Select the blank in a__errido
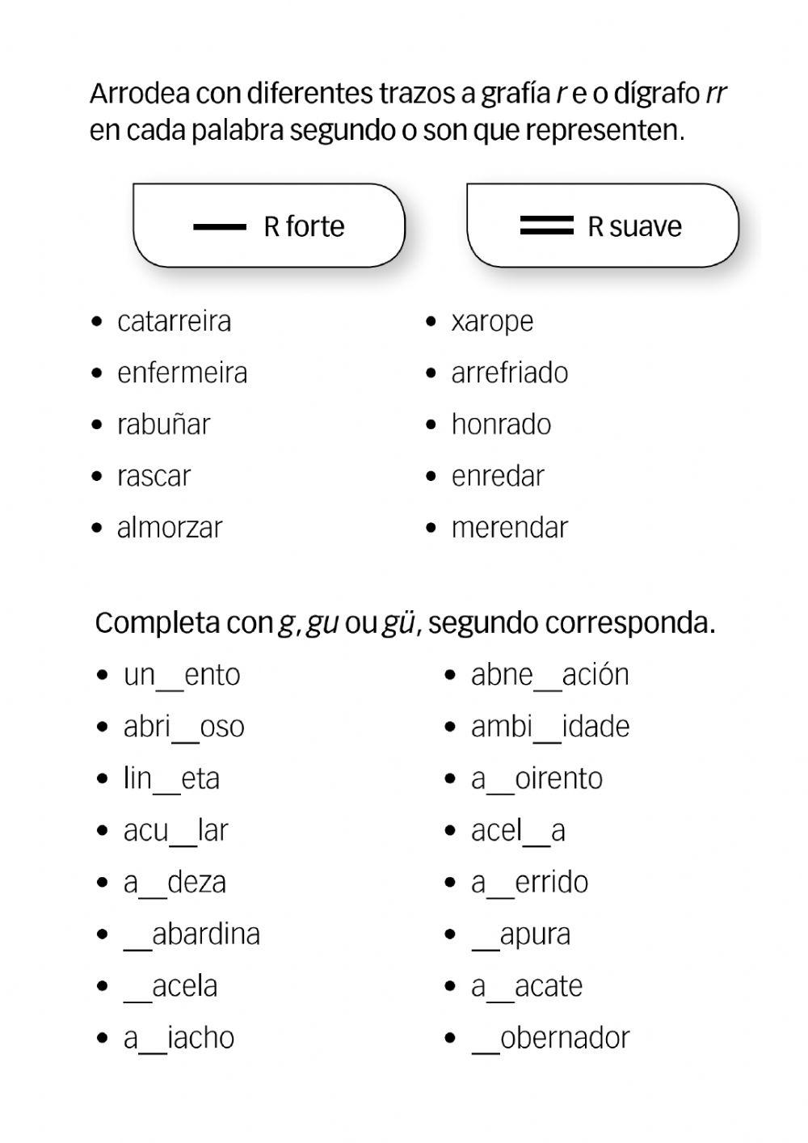 [x=500, y=885]
